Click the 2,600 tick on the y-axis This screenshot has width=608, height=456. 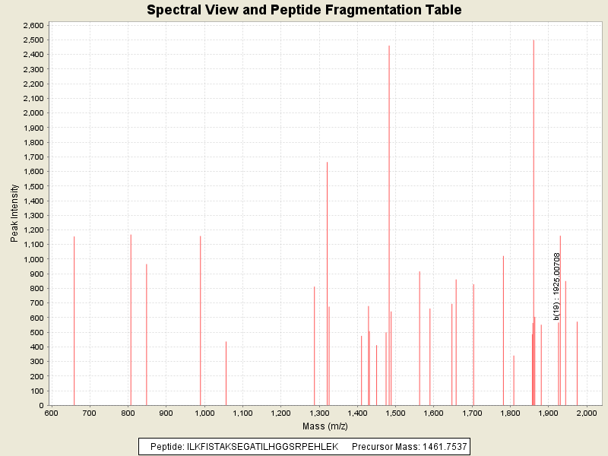coord(33,25)
